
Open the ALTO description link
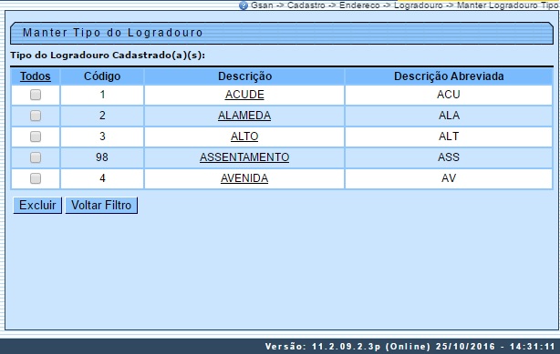click(x=244, y=137)
